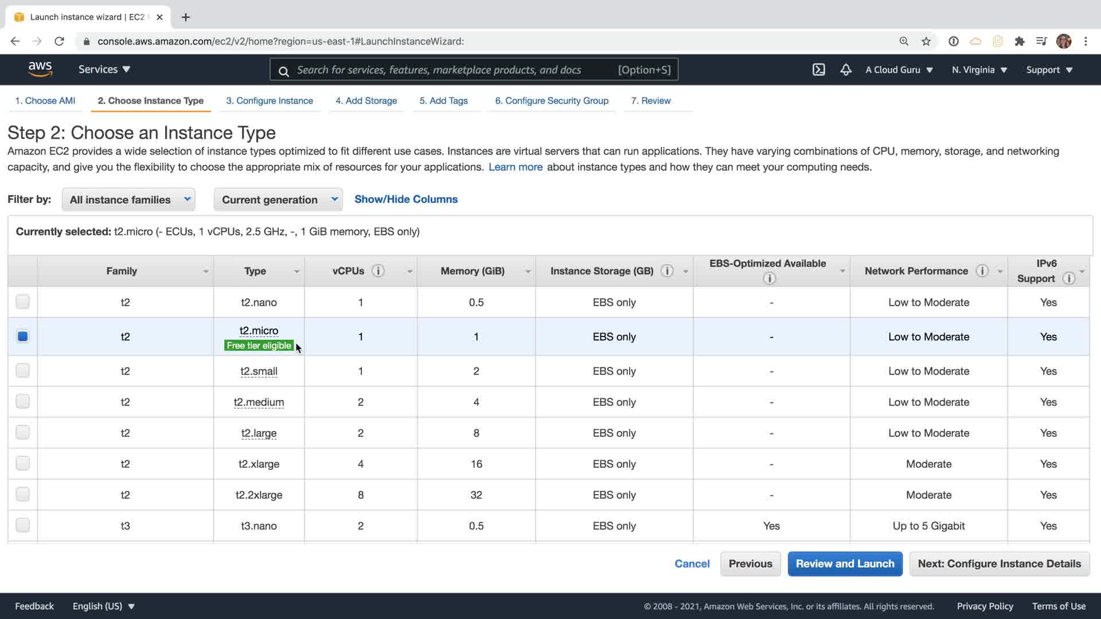The width and height of the screenshot is (1101, 619).
Task: Go to 4. Add Storage step tab
Action: coord(366,100)
